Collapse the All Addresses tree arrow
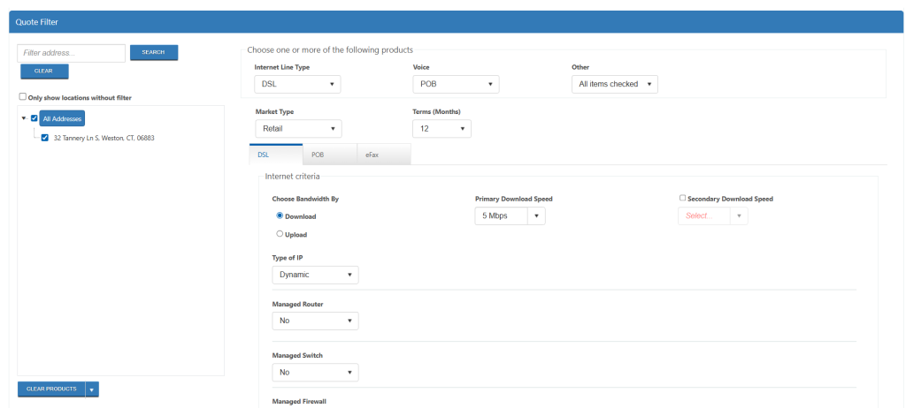 point(24,118)
